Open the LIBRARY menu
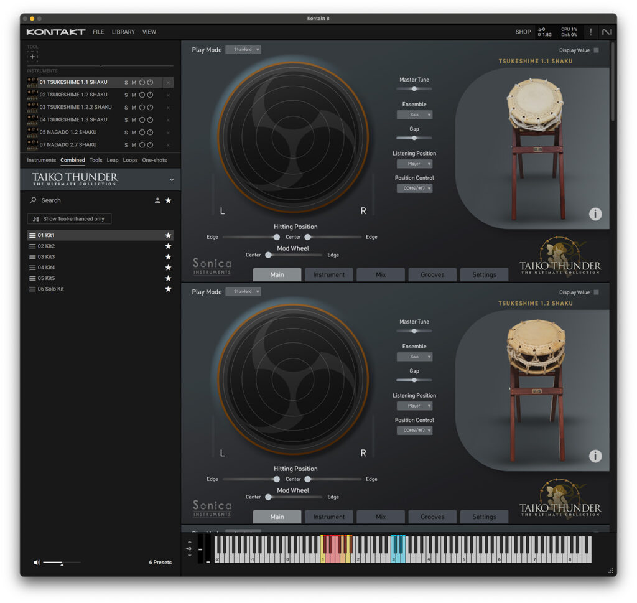This screenshot has width=637, height=603. pos(123,32)
